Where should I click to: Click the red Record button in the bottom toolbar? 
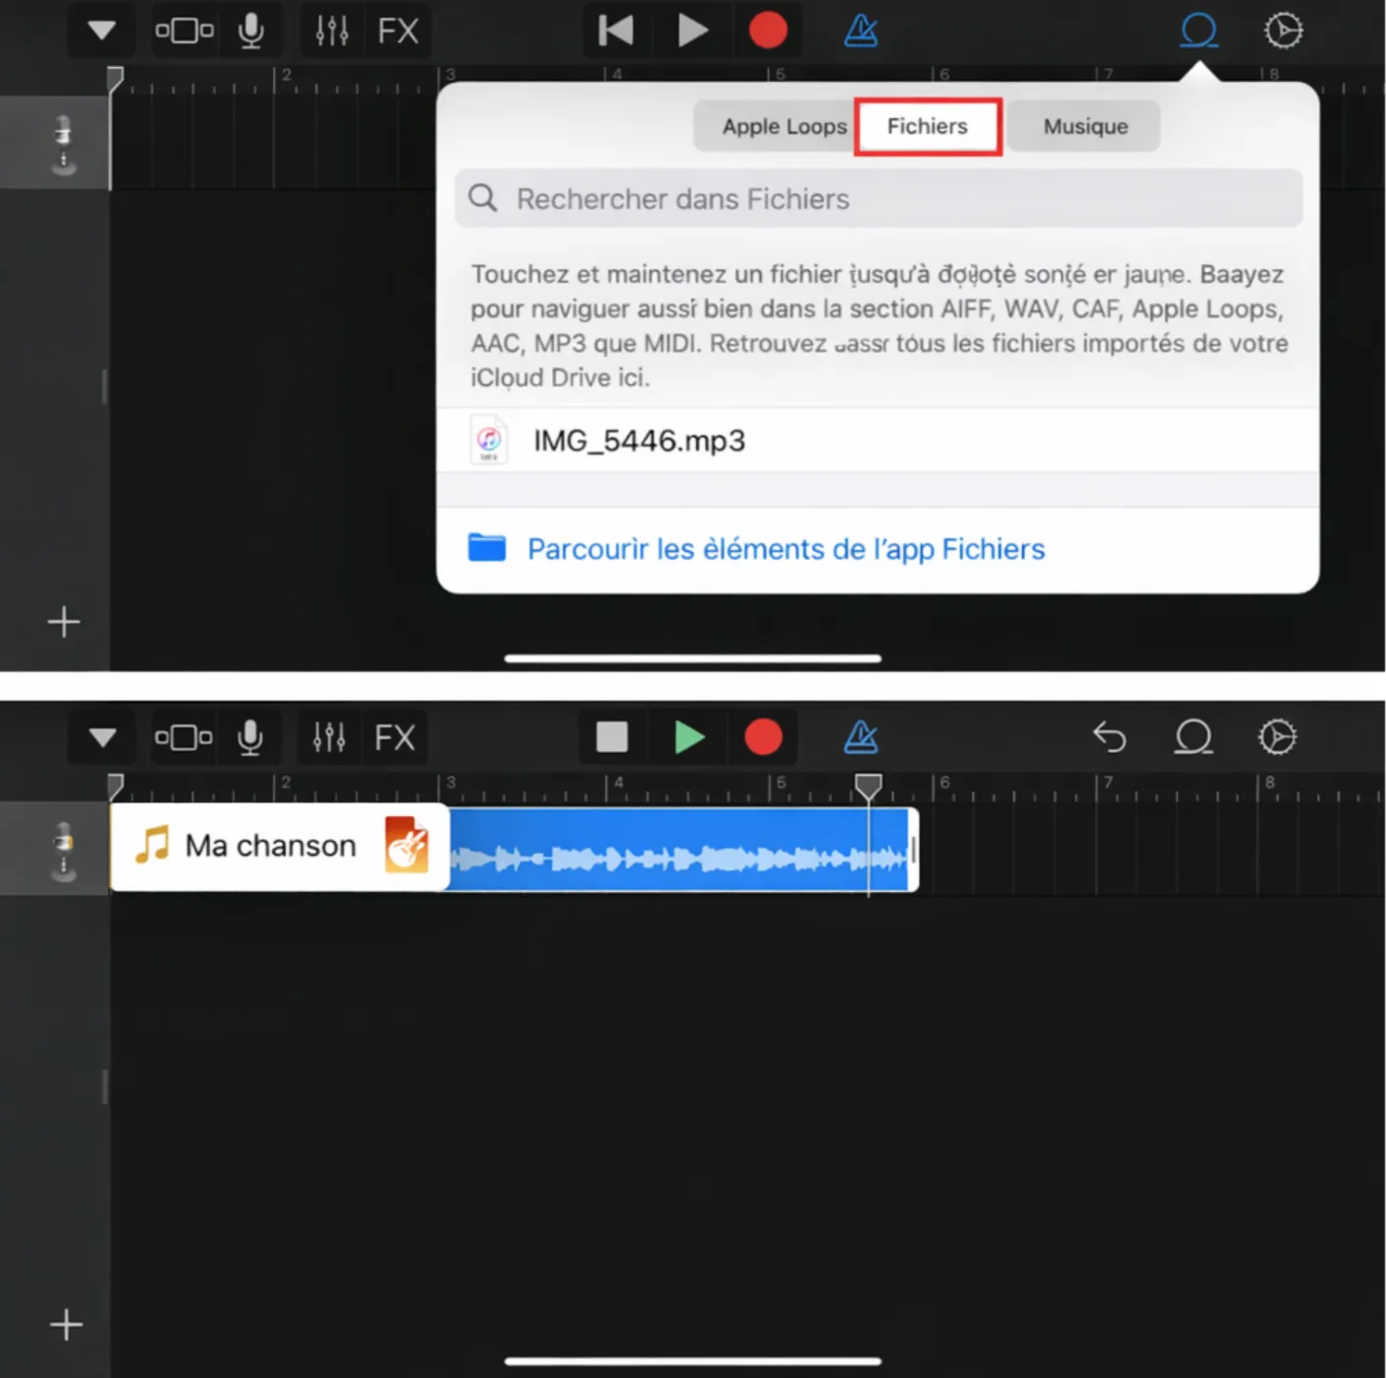point(763,736)
